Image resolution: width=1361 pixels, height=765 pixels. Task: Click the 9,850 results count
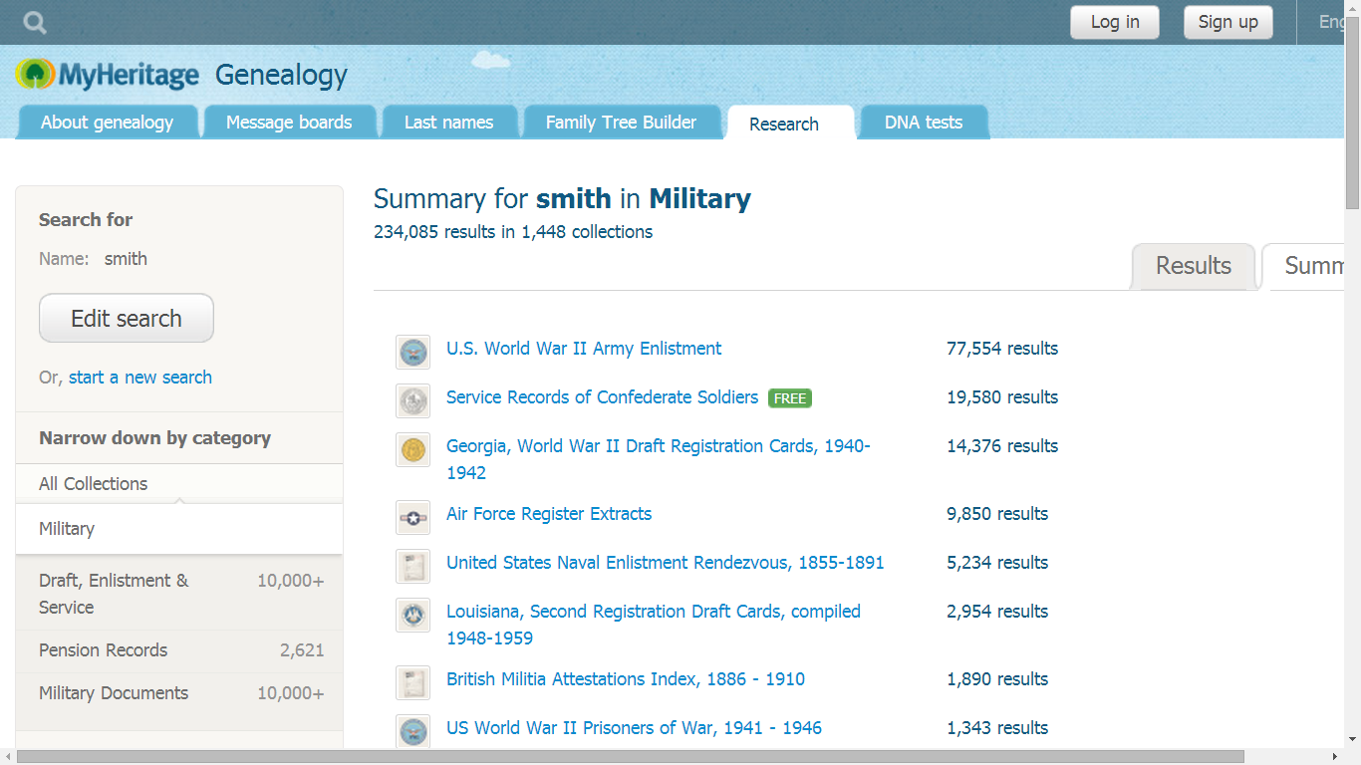click(x=997, y=514)
